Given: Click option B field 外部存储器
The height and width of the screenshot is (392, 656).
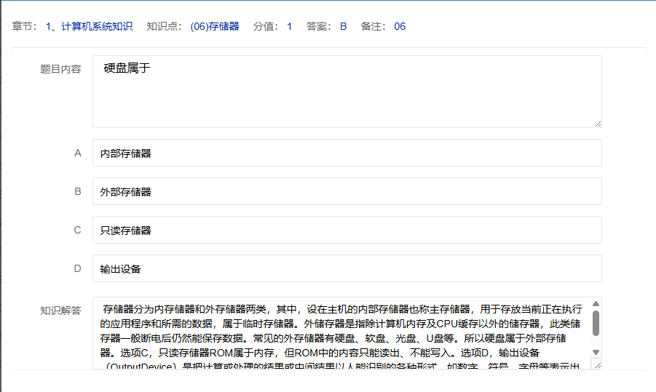Looking at the screenshot, I should (x=347, y=192).
